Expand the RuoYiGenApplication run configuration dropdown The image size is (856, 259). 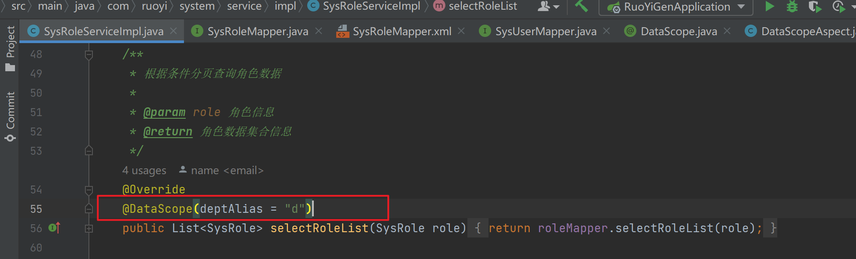741,7
